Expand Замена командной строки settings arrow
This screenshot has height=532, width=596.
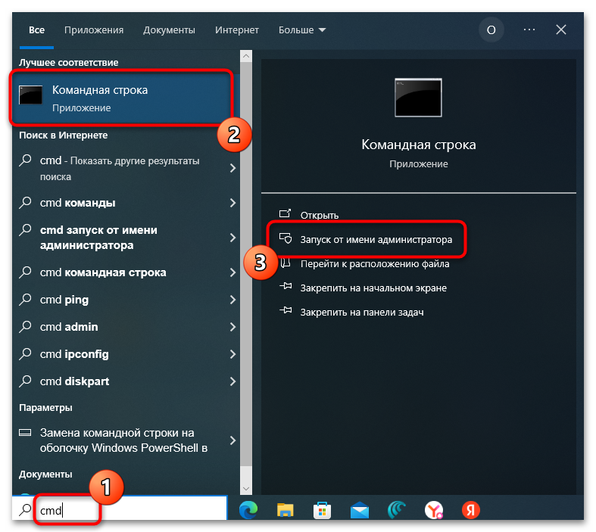[x=232, y=440]
